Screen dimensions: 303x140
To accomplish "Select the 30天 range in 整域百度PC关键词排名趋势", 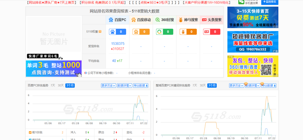I will click(x=203, y=85).
